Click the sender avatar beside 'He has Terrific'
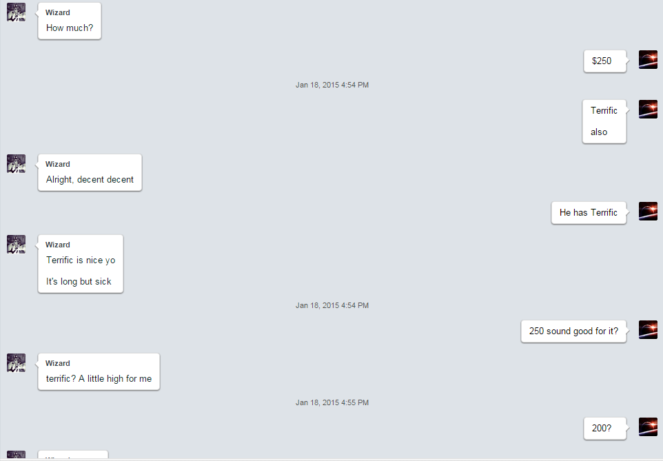 tap(648, 211)
